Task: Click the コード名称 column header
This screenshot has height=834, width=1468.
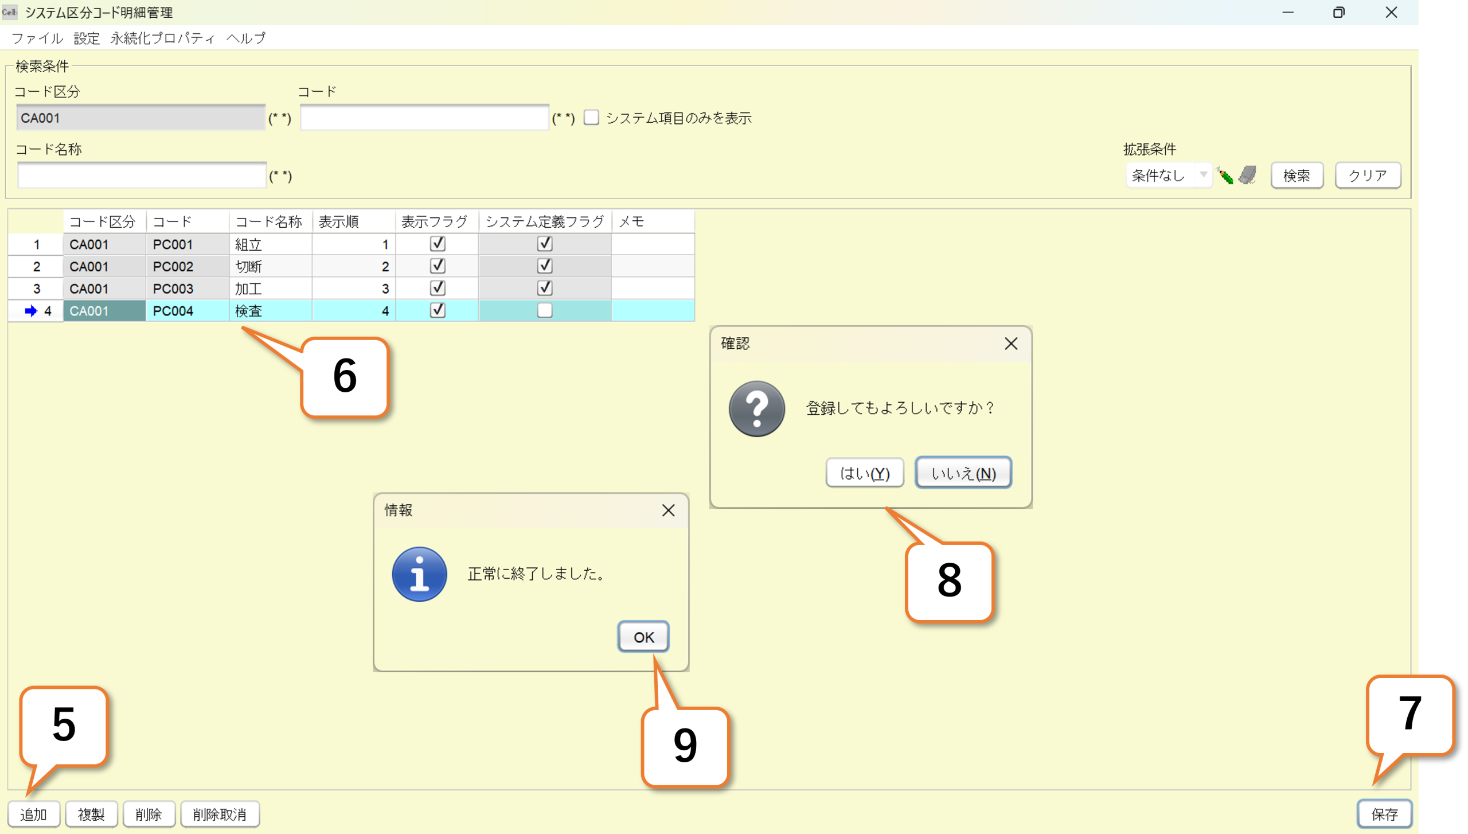Action: (x=270, y=222)
